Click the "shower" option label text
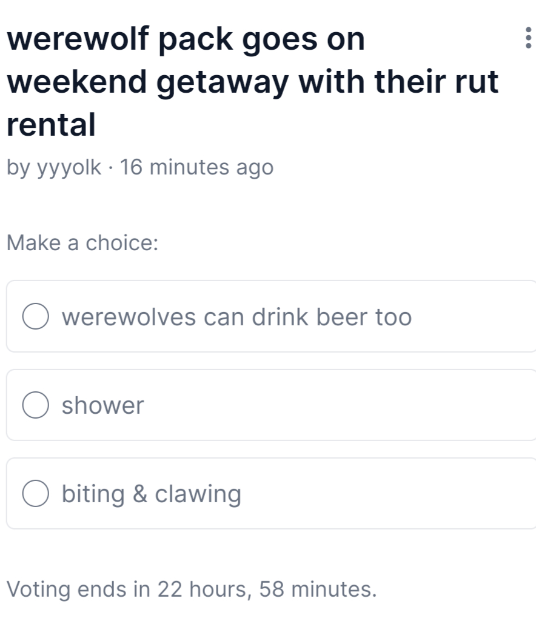This screenshot has height=624, width=536. [x=103, y=405]
